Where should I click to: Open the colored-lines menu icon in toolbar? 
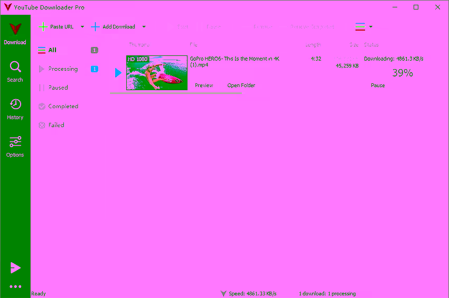[x=360, y=26]
